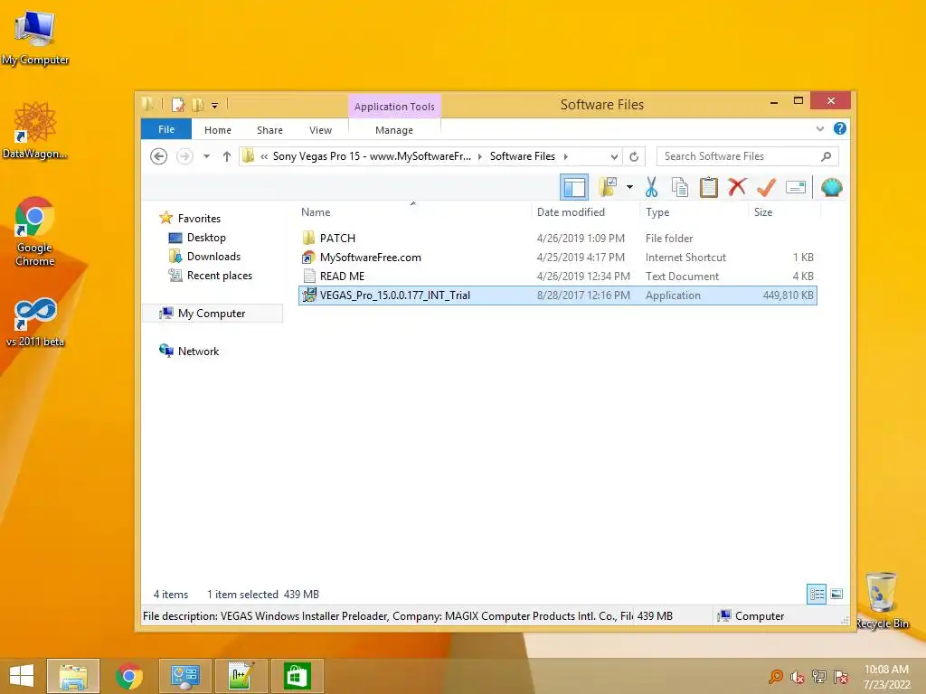Open the folder options dropdown arrow
The height and width of the screenshot is (694, 926).
[629, 187]
